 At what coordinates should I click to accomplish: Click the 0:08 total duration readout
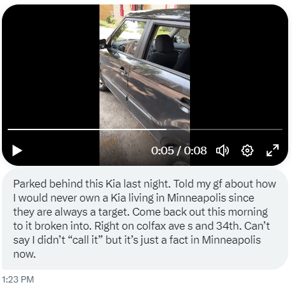[x=195, y=151]
